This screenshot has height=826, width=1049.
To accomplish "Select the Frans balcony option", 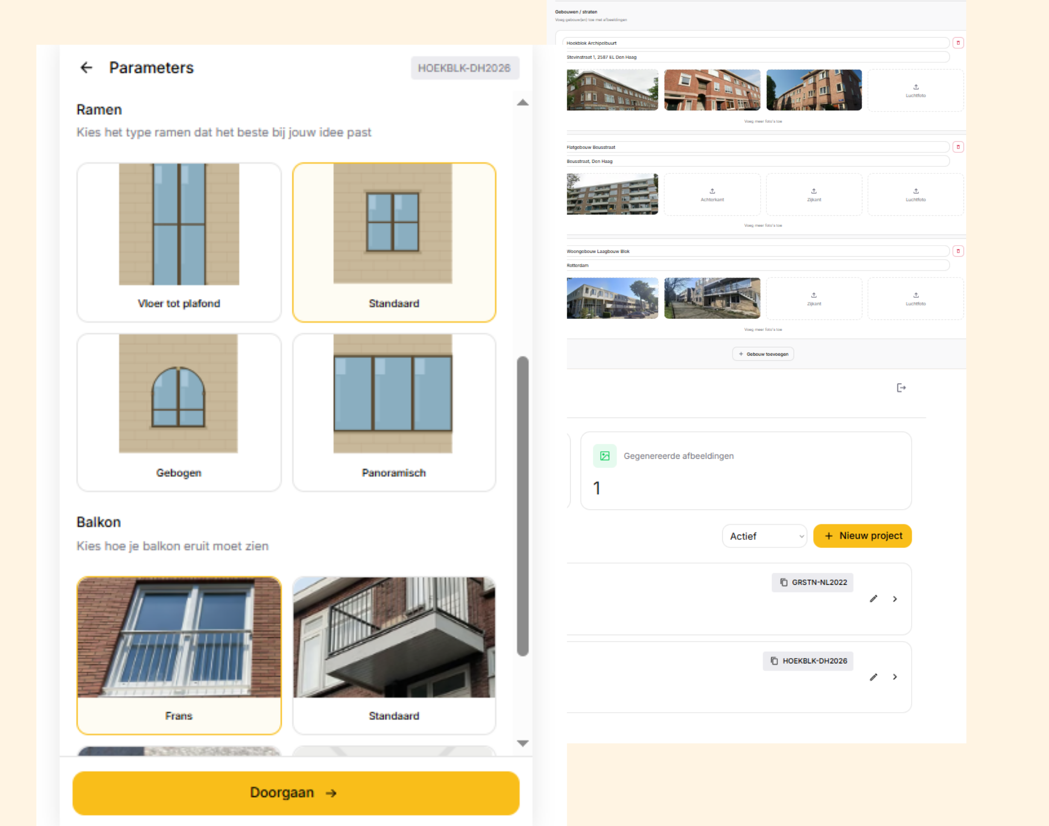I will click(179, 655).
